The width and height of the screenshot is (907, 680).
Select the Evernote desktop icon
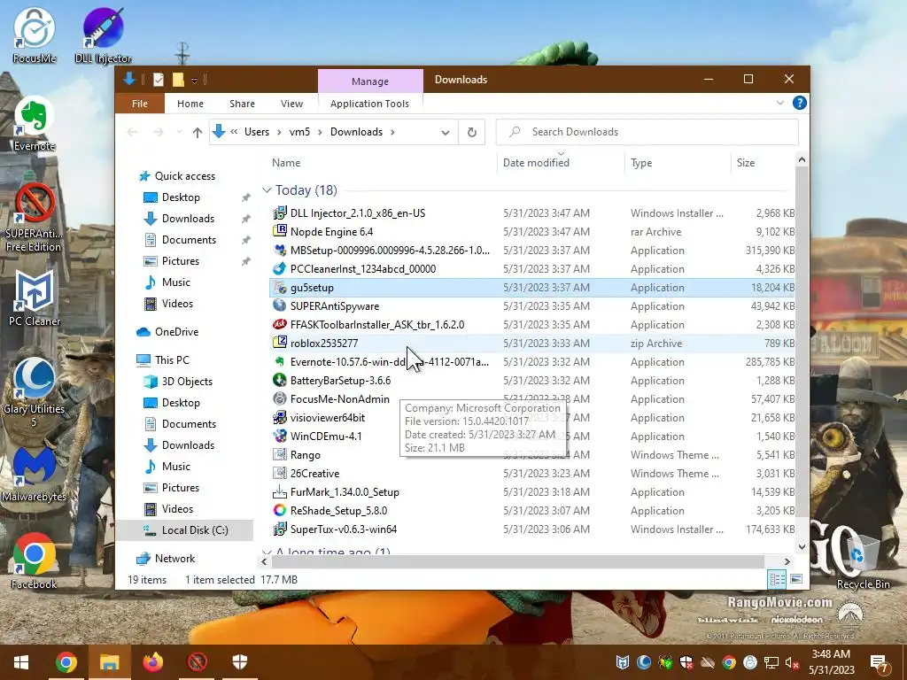(x=35, y=124)
